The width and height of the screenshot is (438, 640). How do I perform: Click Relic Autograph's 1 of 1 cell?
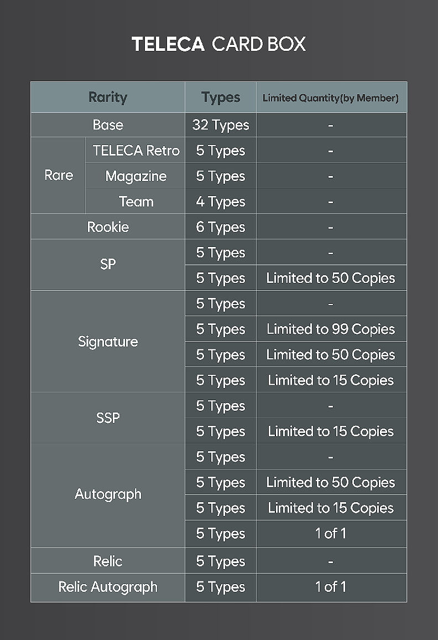331,587
